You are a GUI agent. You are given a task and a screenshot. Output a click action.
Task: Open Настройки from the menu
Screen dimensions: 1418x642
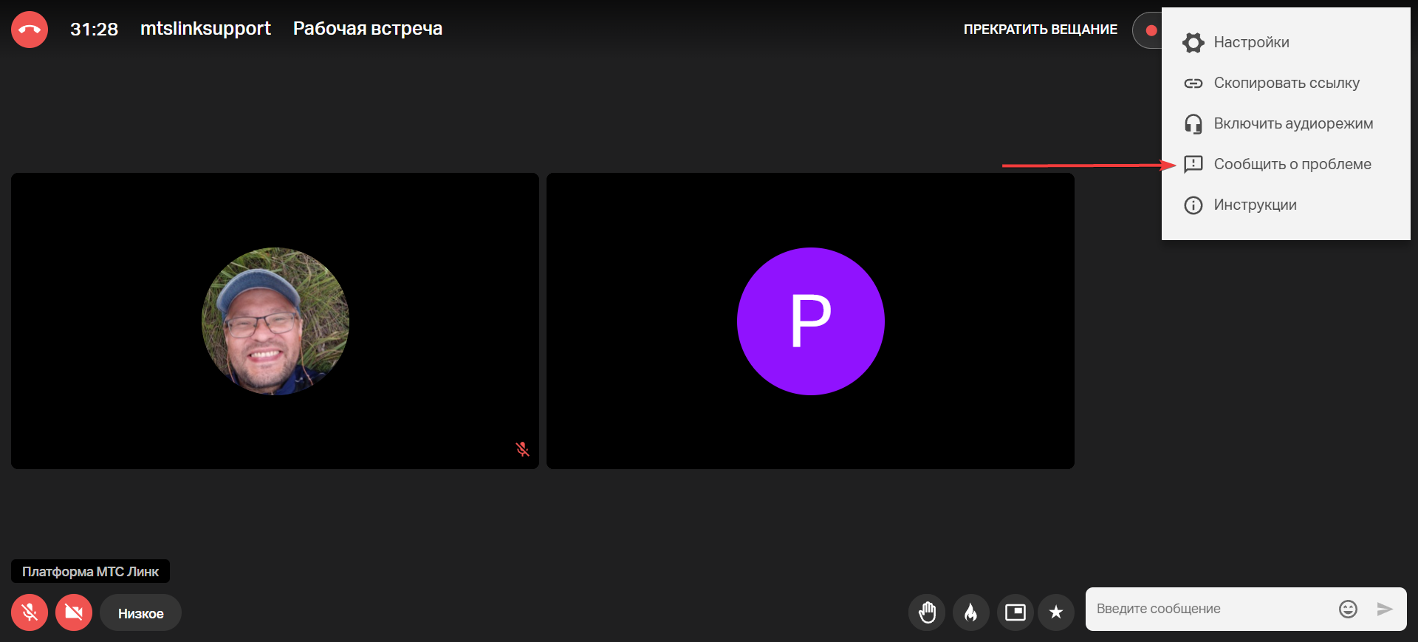tap(1251, 42)
